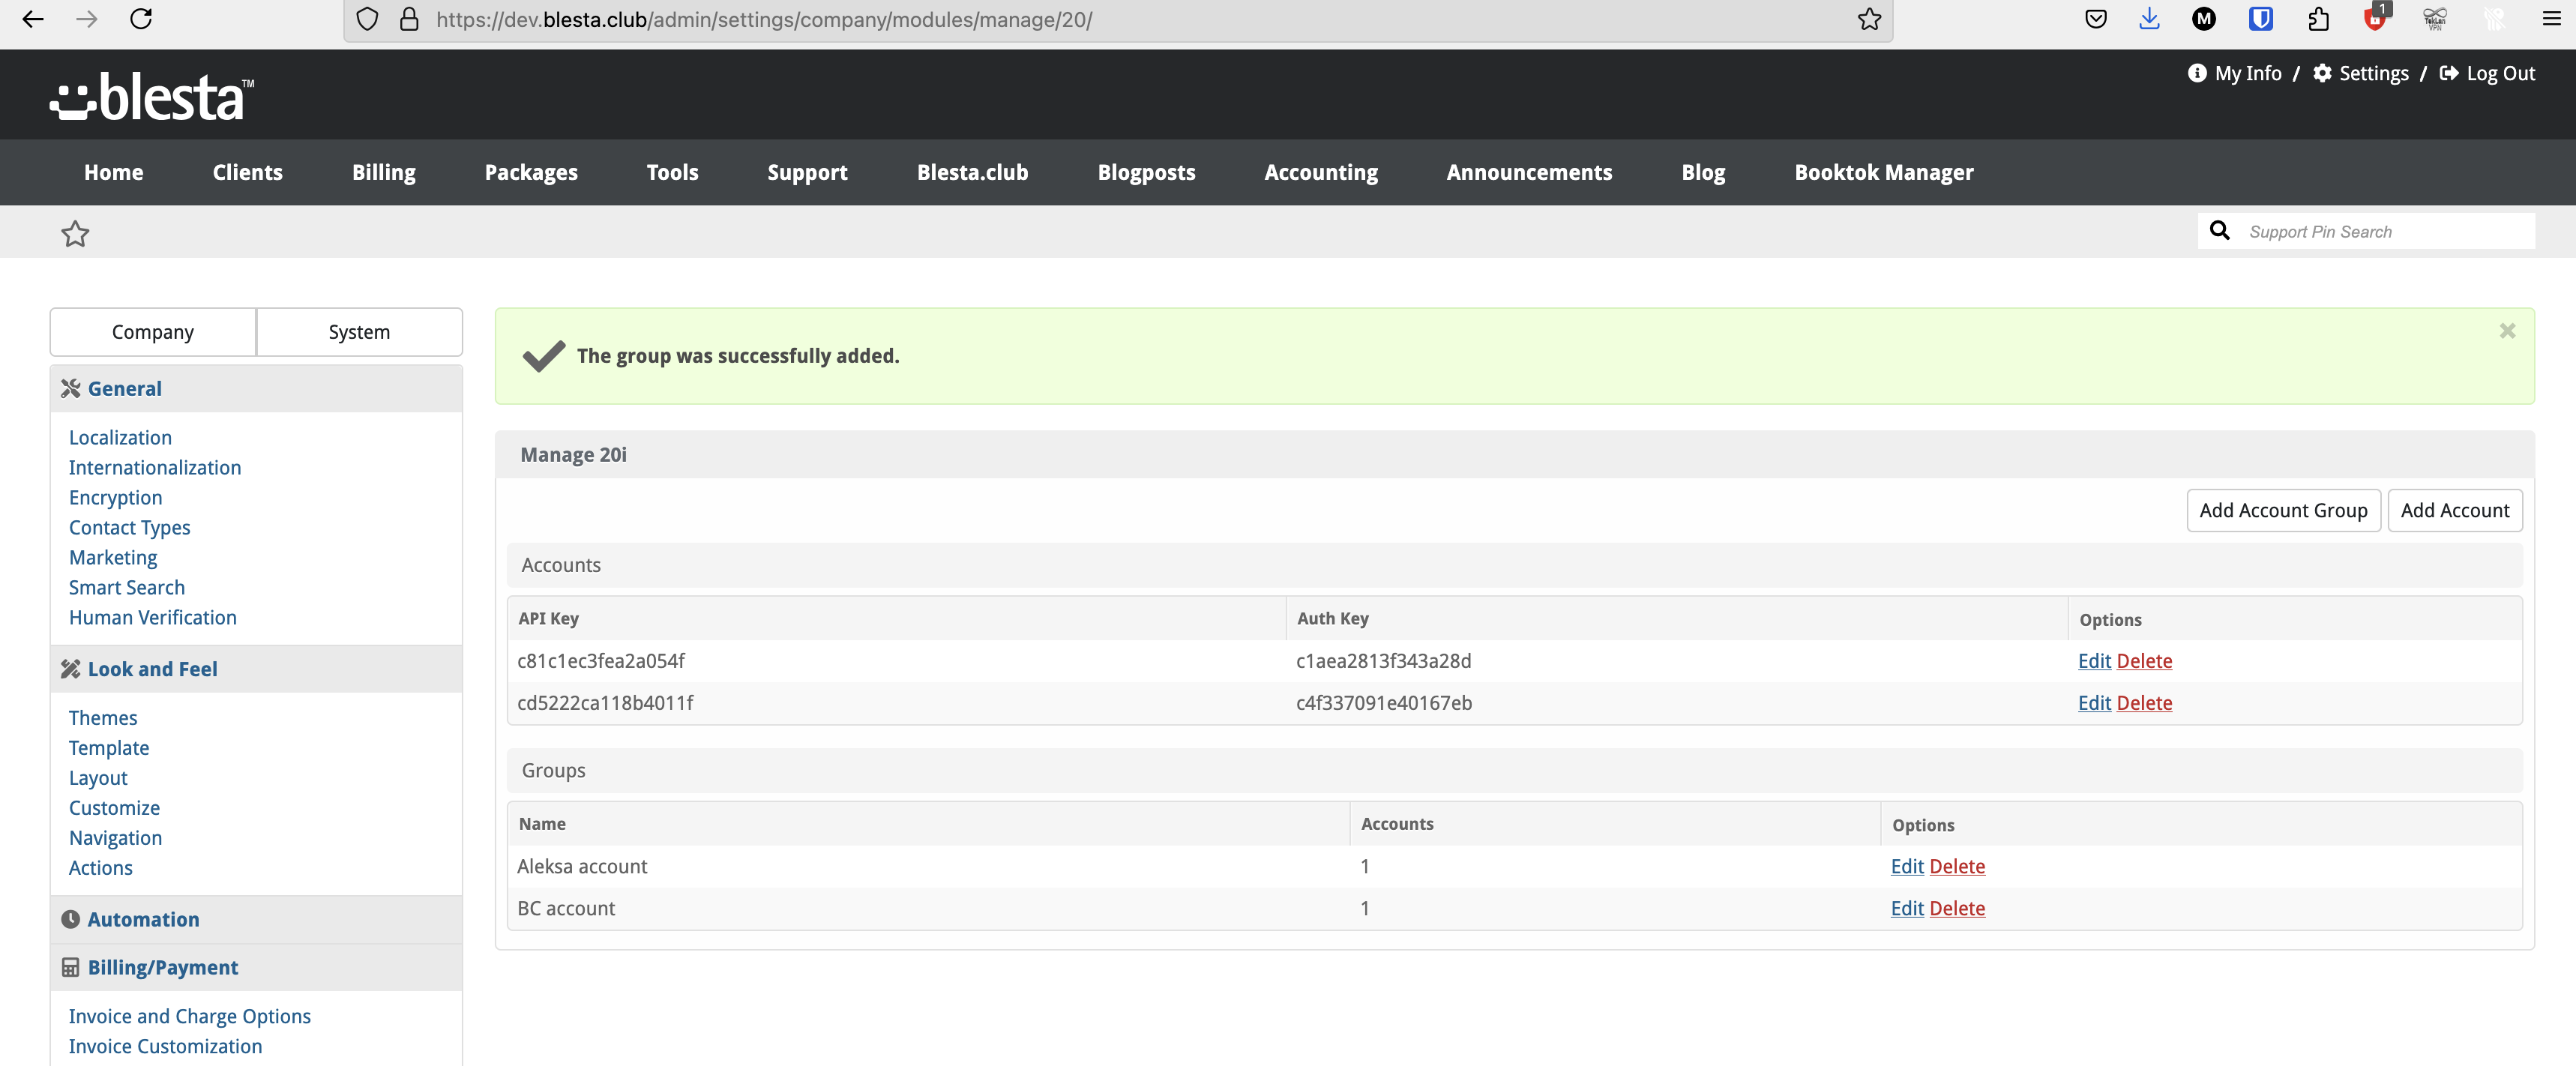Click the shield tracking protection icon

point(367,19)
